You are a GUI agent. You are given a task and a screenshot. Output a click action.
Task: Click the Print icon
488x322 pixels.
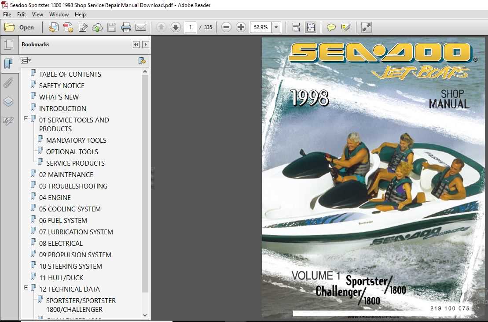click(126, 27)
